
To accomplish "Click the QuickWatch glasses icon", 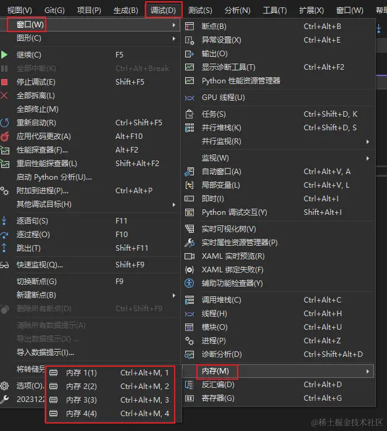I will click(4, 265).
